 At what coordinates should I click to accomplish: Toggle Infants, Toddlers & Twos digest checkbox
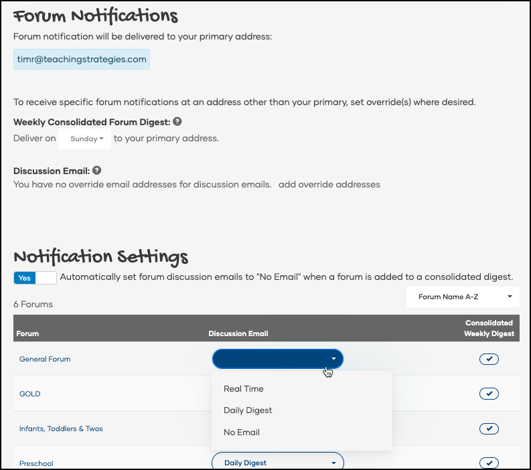point(489,428)
